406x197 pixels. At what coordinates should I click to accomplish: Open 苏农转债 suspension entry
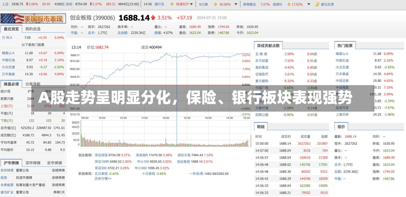pos(7,171)
